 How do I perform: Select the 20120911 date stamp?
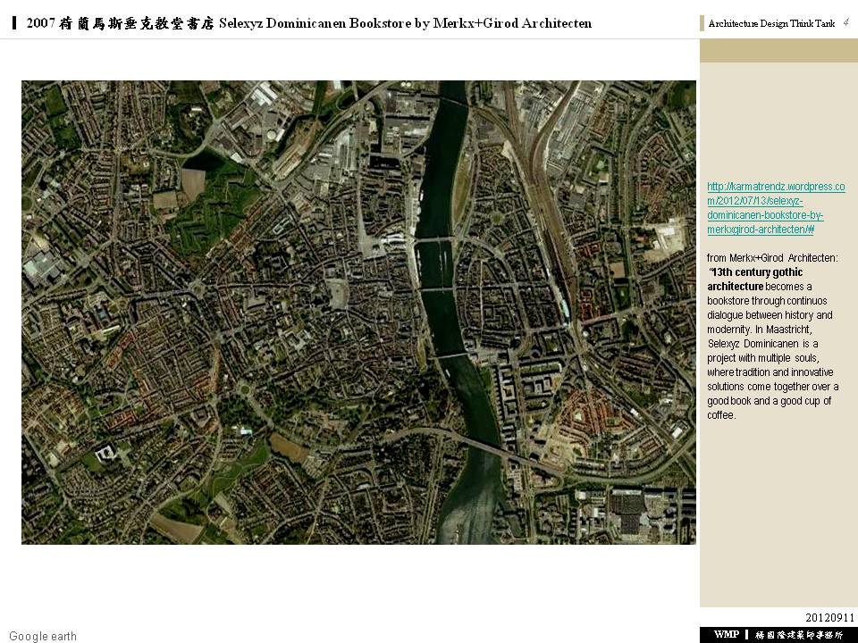[829, 617]
